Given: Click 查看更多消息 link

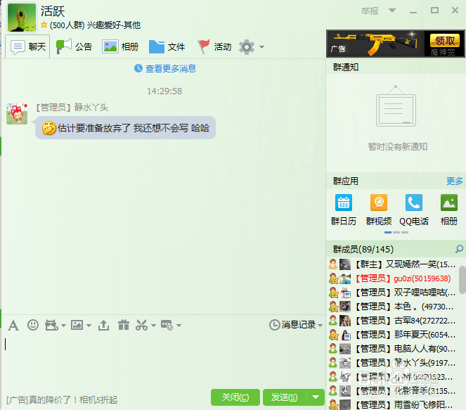Looking at the screenshot, I should pos(171,69).
